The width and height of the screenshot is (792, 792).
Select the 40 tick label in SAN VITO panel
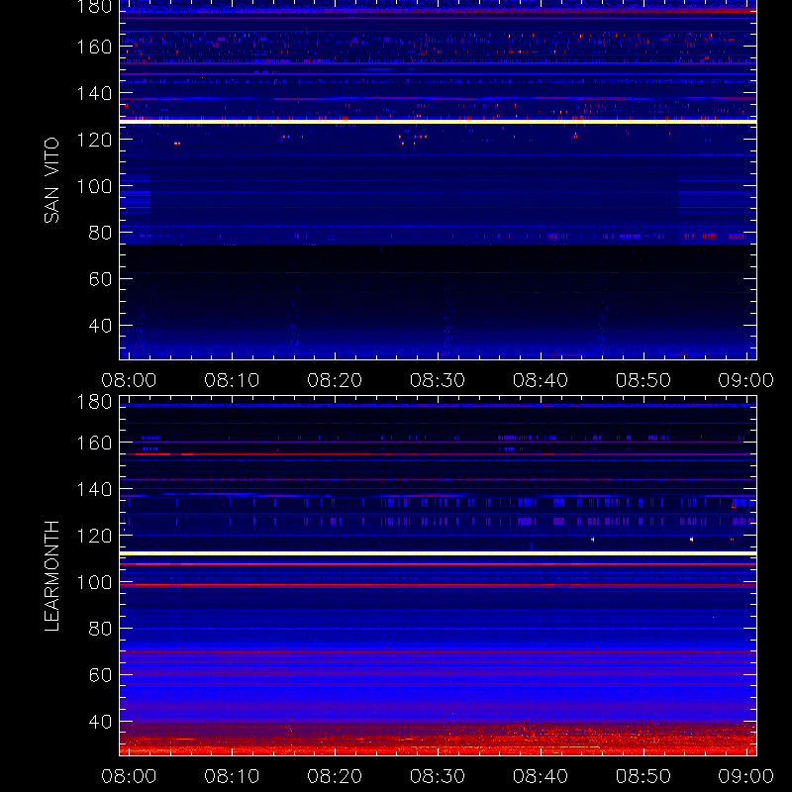click(x=100, y=326)
